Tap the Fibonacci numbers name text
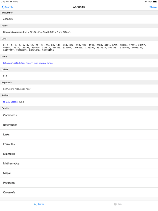The image size is (158, 211). 37,32
